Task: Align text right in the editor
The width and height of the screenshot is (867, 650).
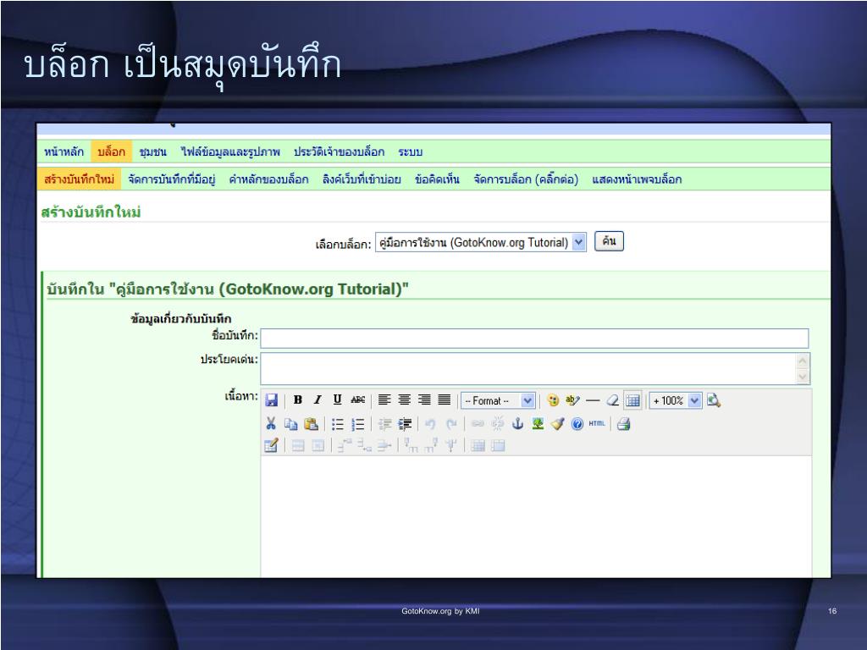Action: pyautogui.click(x=424, y=399)
